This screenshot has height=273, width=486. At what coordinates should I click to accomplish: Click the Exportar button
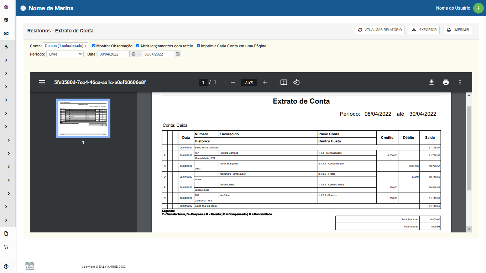coord(424,30)
